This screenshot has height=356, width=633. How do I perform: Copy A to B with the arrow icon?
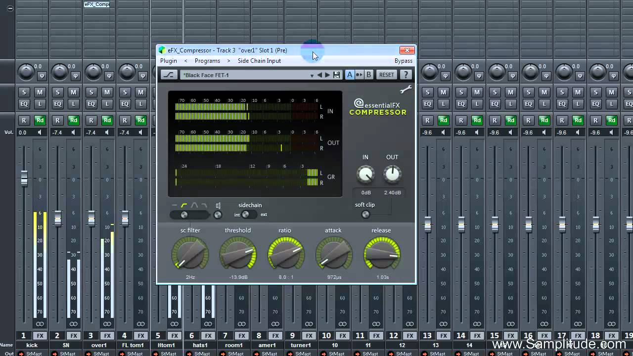click(x=360, y=75)
